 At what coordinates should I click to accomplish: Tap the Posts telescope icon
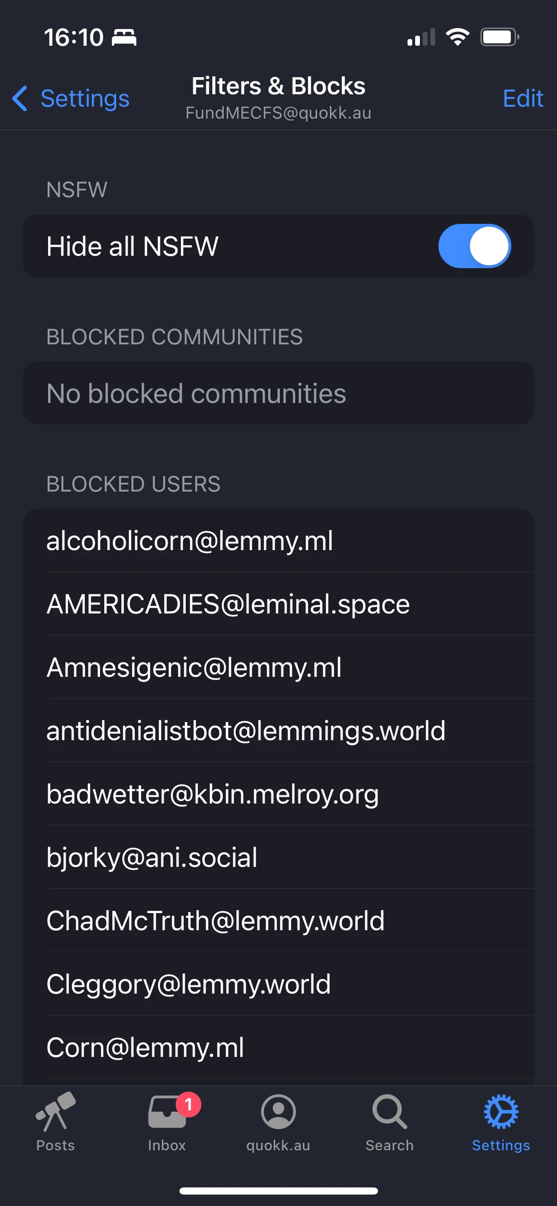[x=56, y=1112]
